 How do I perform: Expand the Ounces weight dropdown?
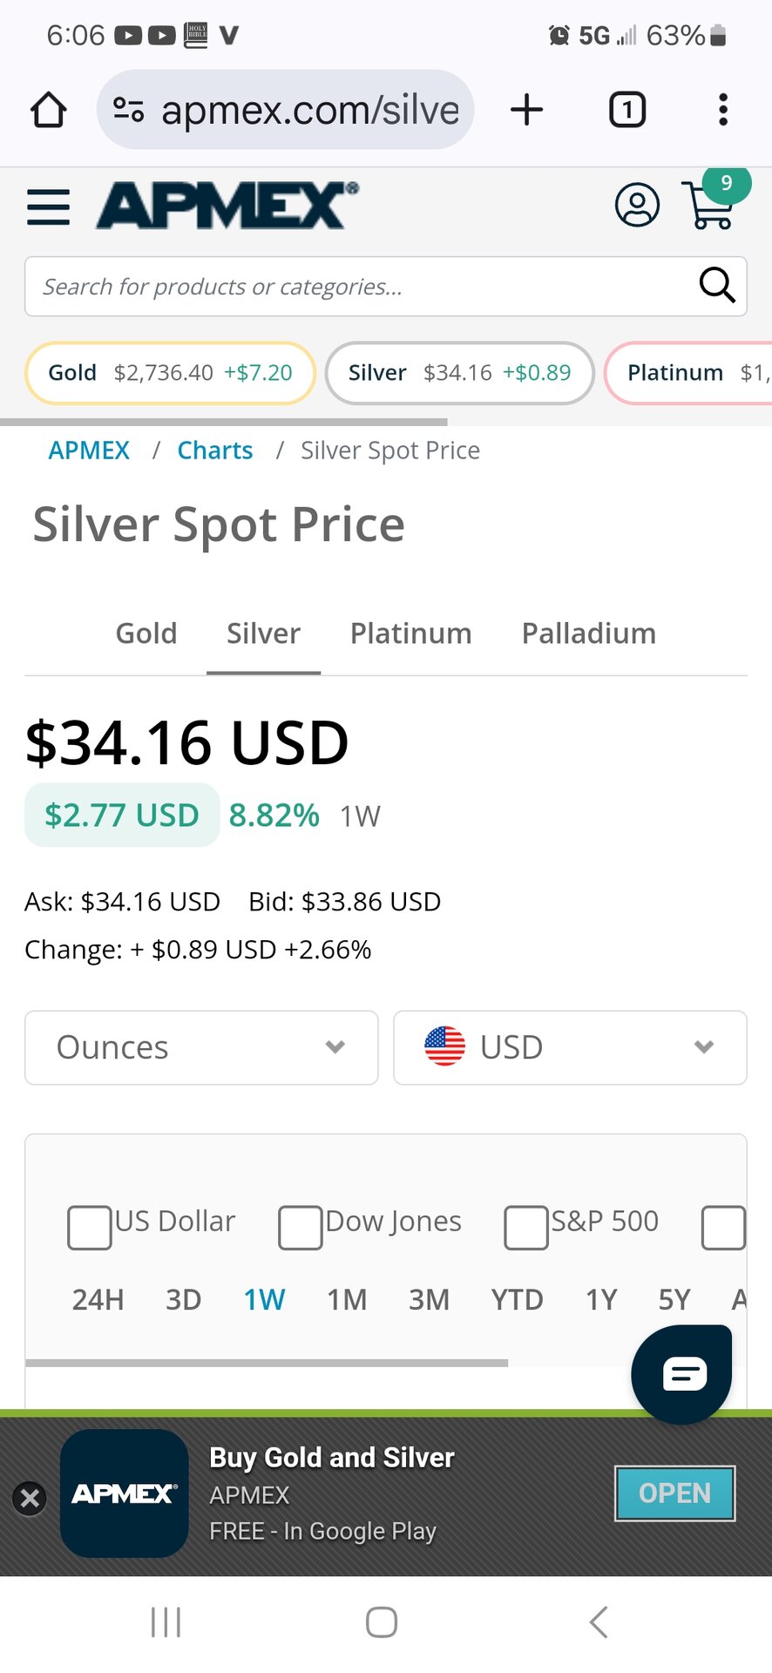[201, 1047]
